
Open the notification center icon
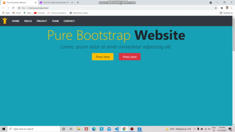coord(230,129)
